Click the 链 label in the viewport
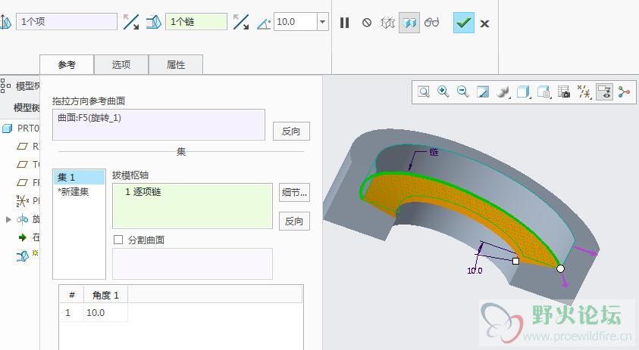Viewport: 639px width, 350px height. 434,152
